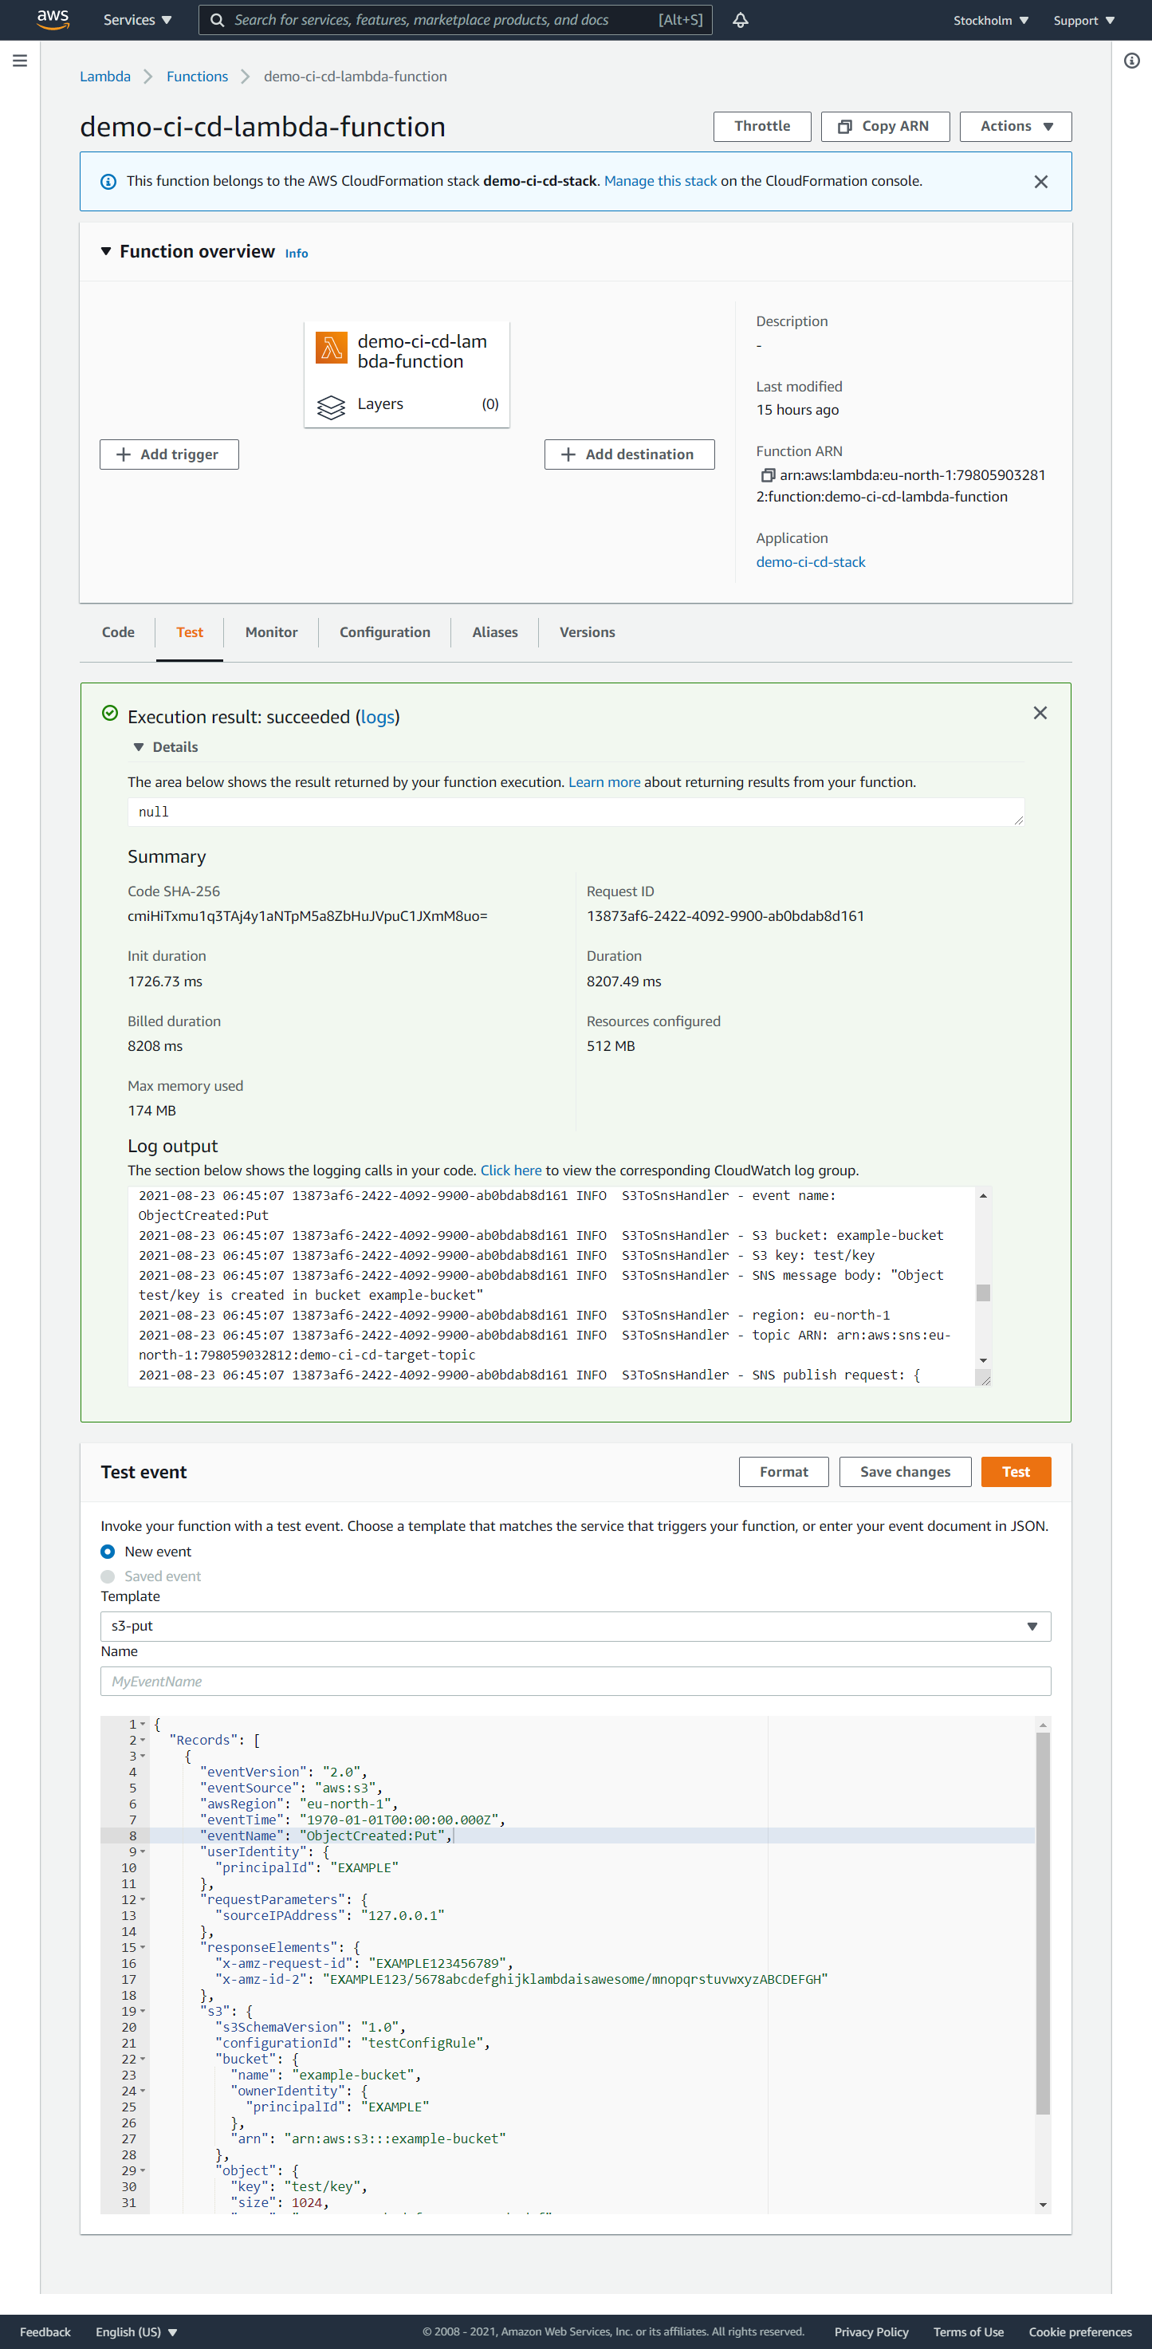The width and height of the screenshot is (1152, 2349).
Task: Collapse the execution result Details section
Action: coord(139,748)
